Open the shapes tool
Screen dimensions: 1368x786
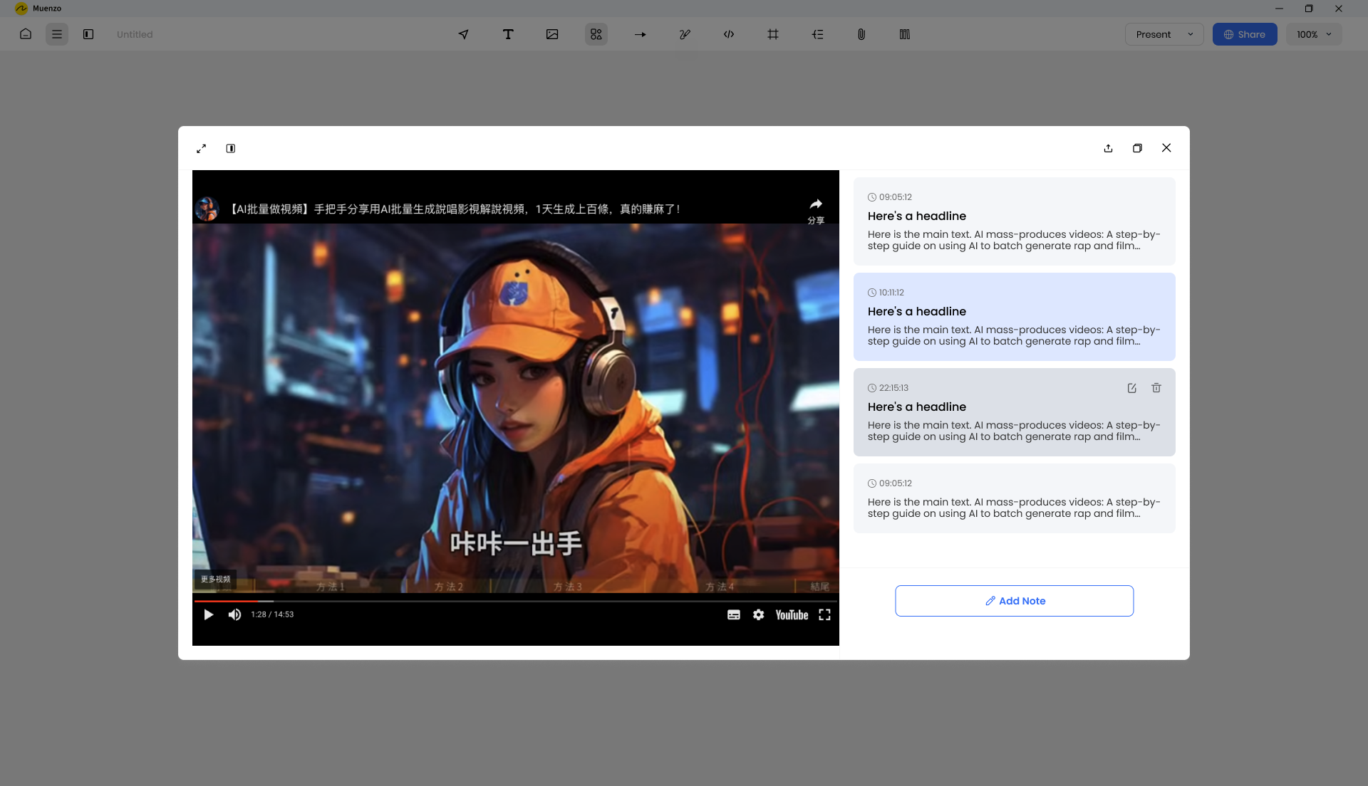pos(596,34)
